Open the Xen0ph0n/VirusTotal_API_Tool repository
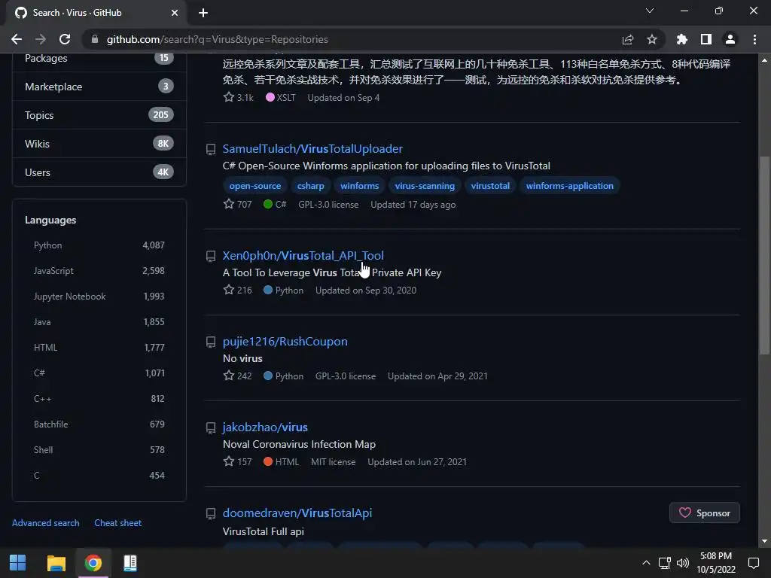 [303, 256]
